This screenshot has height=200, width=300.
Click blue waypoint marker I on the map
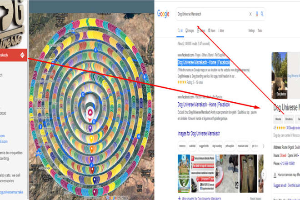coord(40,126)
